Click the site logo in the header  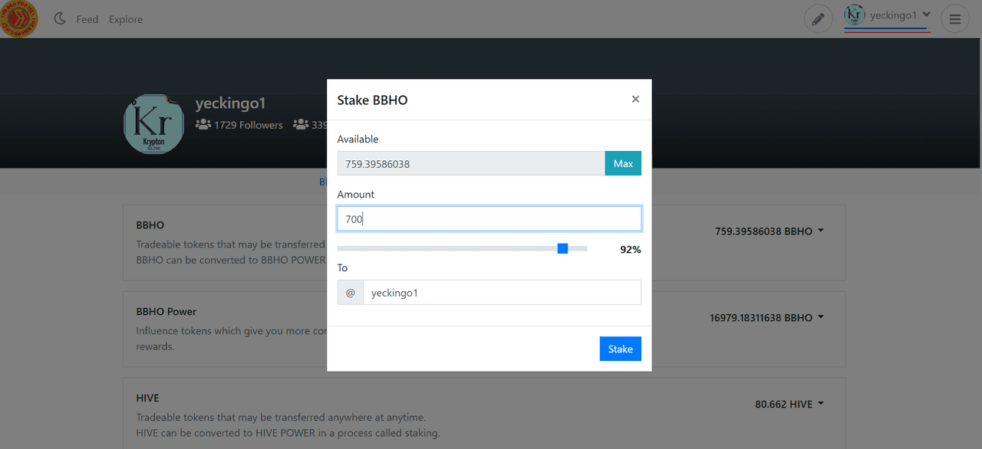click(x=19, y=18)
